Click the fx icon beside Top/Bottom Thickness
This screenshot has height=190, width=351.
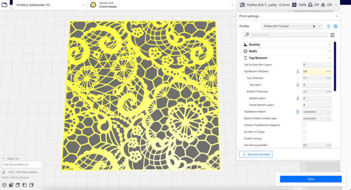coord(298,71)
